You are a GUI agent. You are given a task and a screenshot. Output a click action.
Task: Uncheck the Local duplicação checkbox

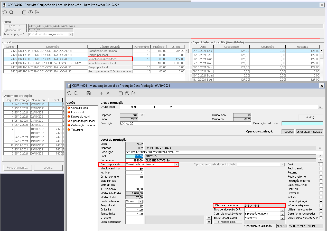pyautogui.click(x=321, y=201)
